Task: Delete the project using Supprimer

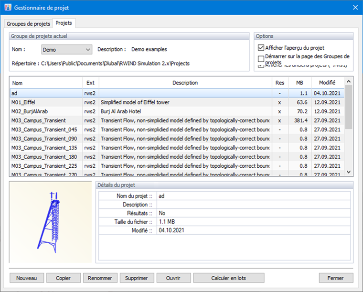Action: [137, 278]
